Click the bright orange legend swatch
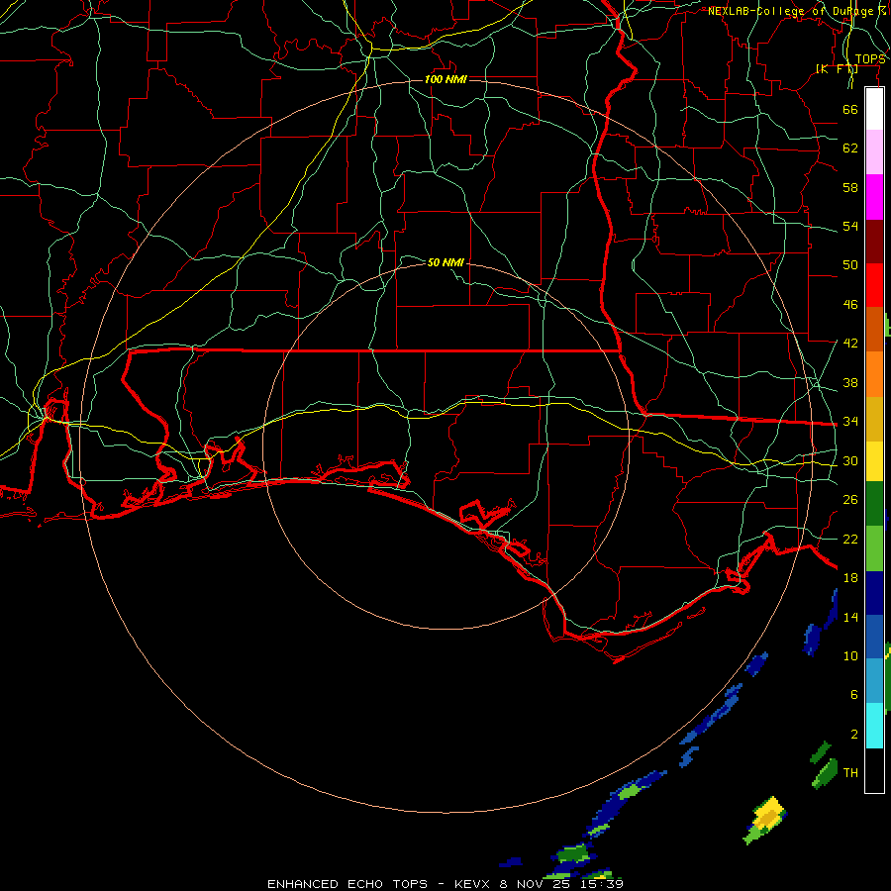This screenshot has height=891, width=891. [x=874, y=374]
